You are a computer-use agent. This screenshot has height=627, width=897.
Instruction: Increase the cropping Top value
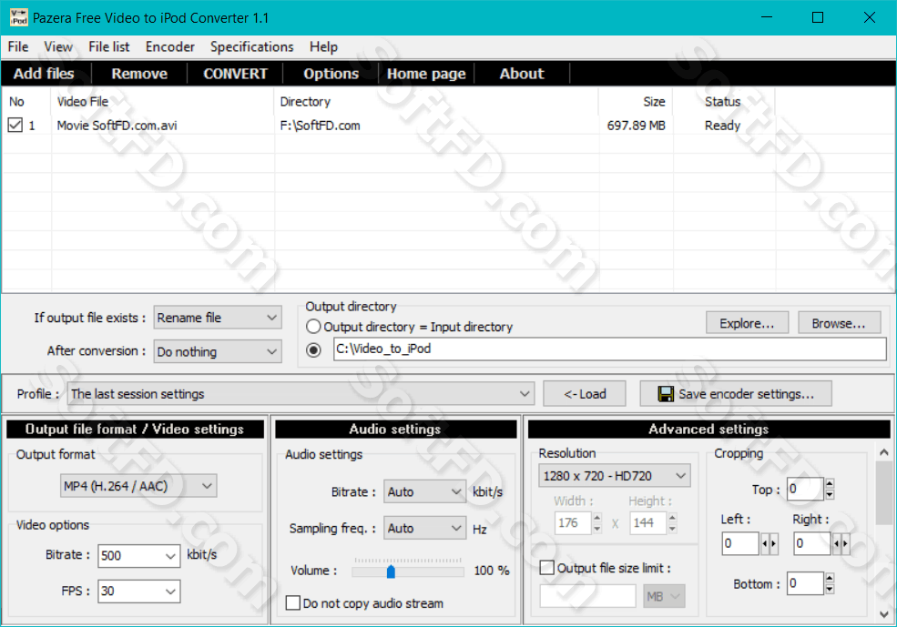[x=831, y=483]
